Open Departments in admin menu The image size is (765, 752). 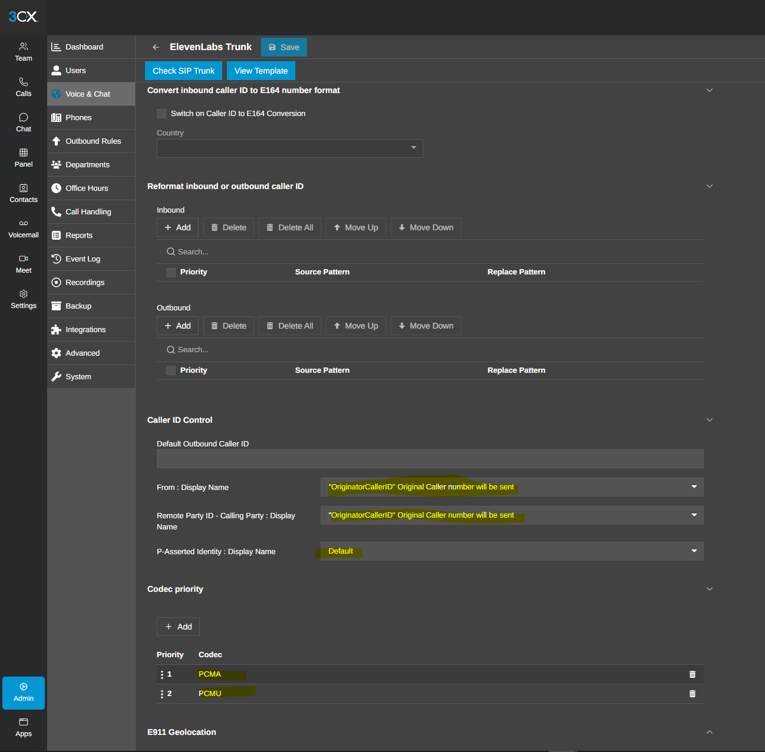tap(91, 165)
